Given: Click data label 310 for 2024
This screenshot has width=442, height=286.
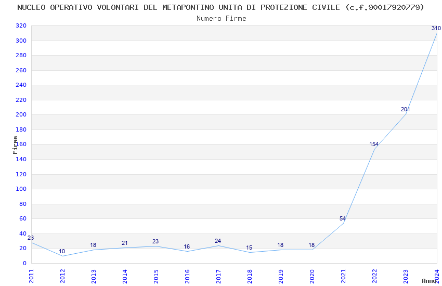Looking at the screenshot, I should pyautogui.click(x=436, y=28).
